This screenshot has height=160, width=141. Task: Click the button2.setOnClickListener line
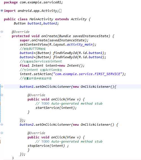pos(69,125)
